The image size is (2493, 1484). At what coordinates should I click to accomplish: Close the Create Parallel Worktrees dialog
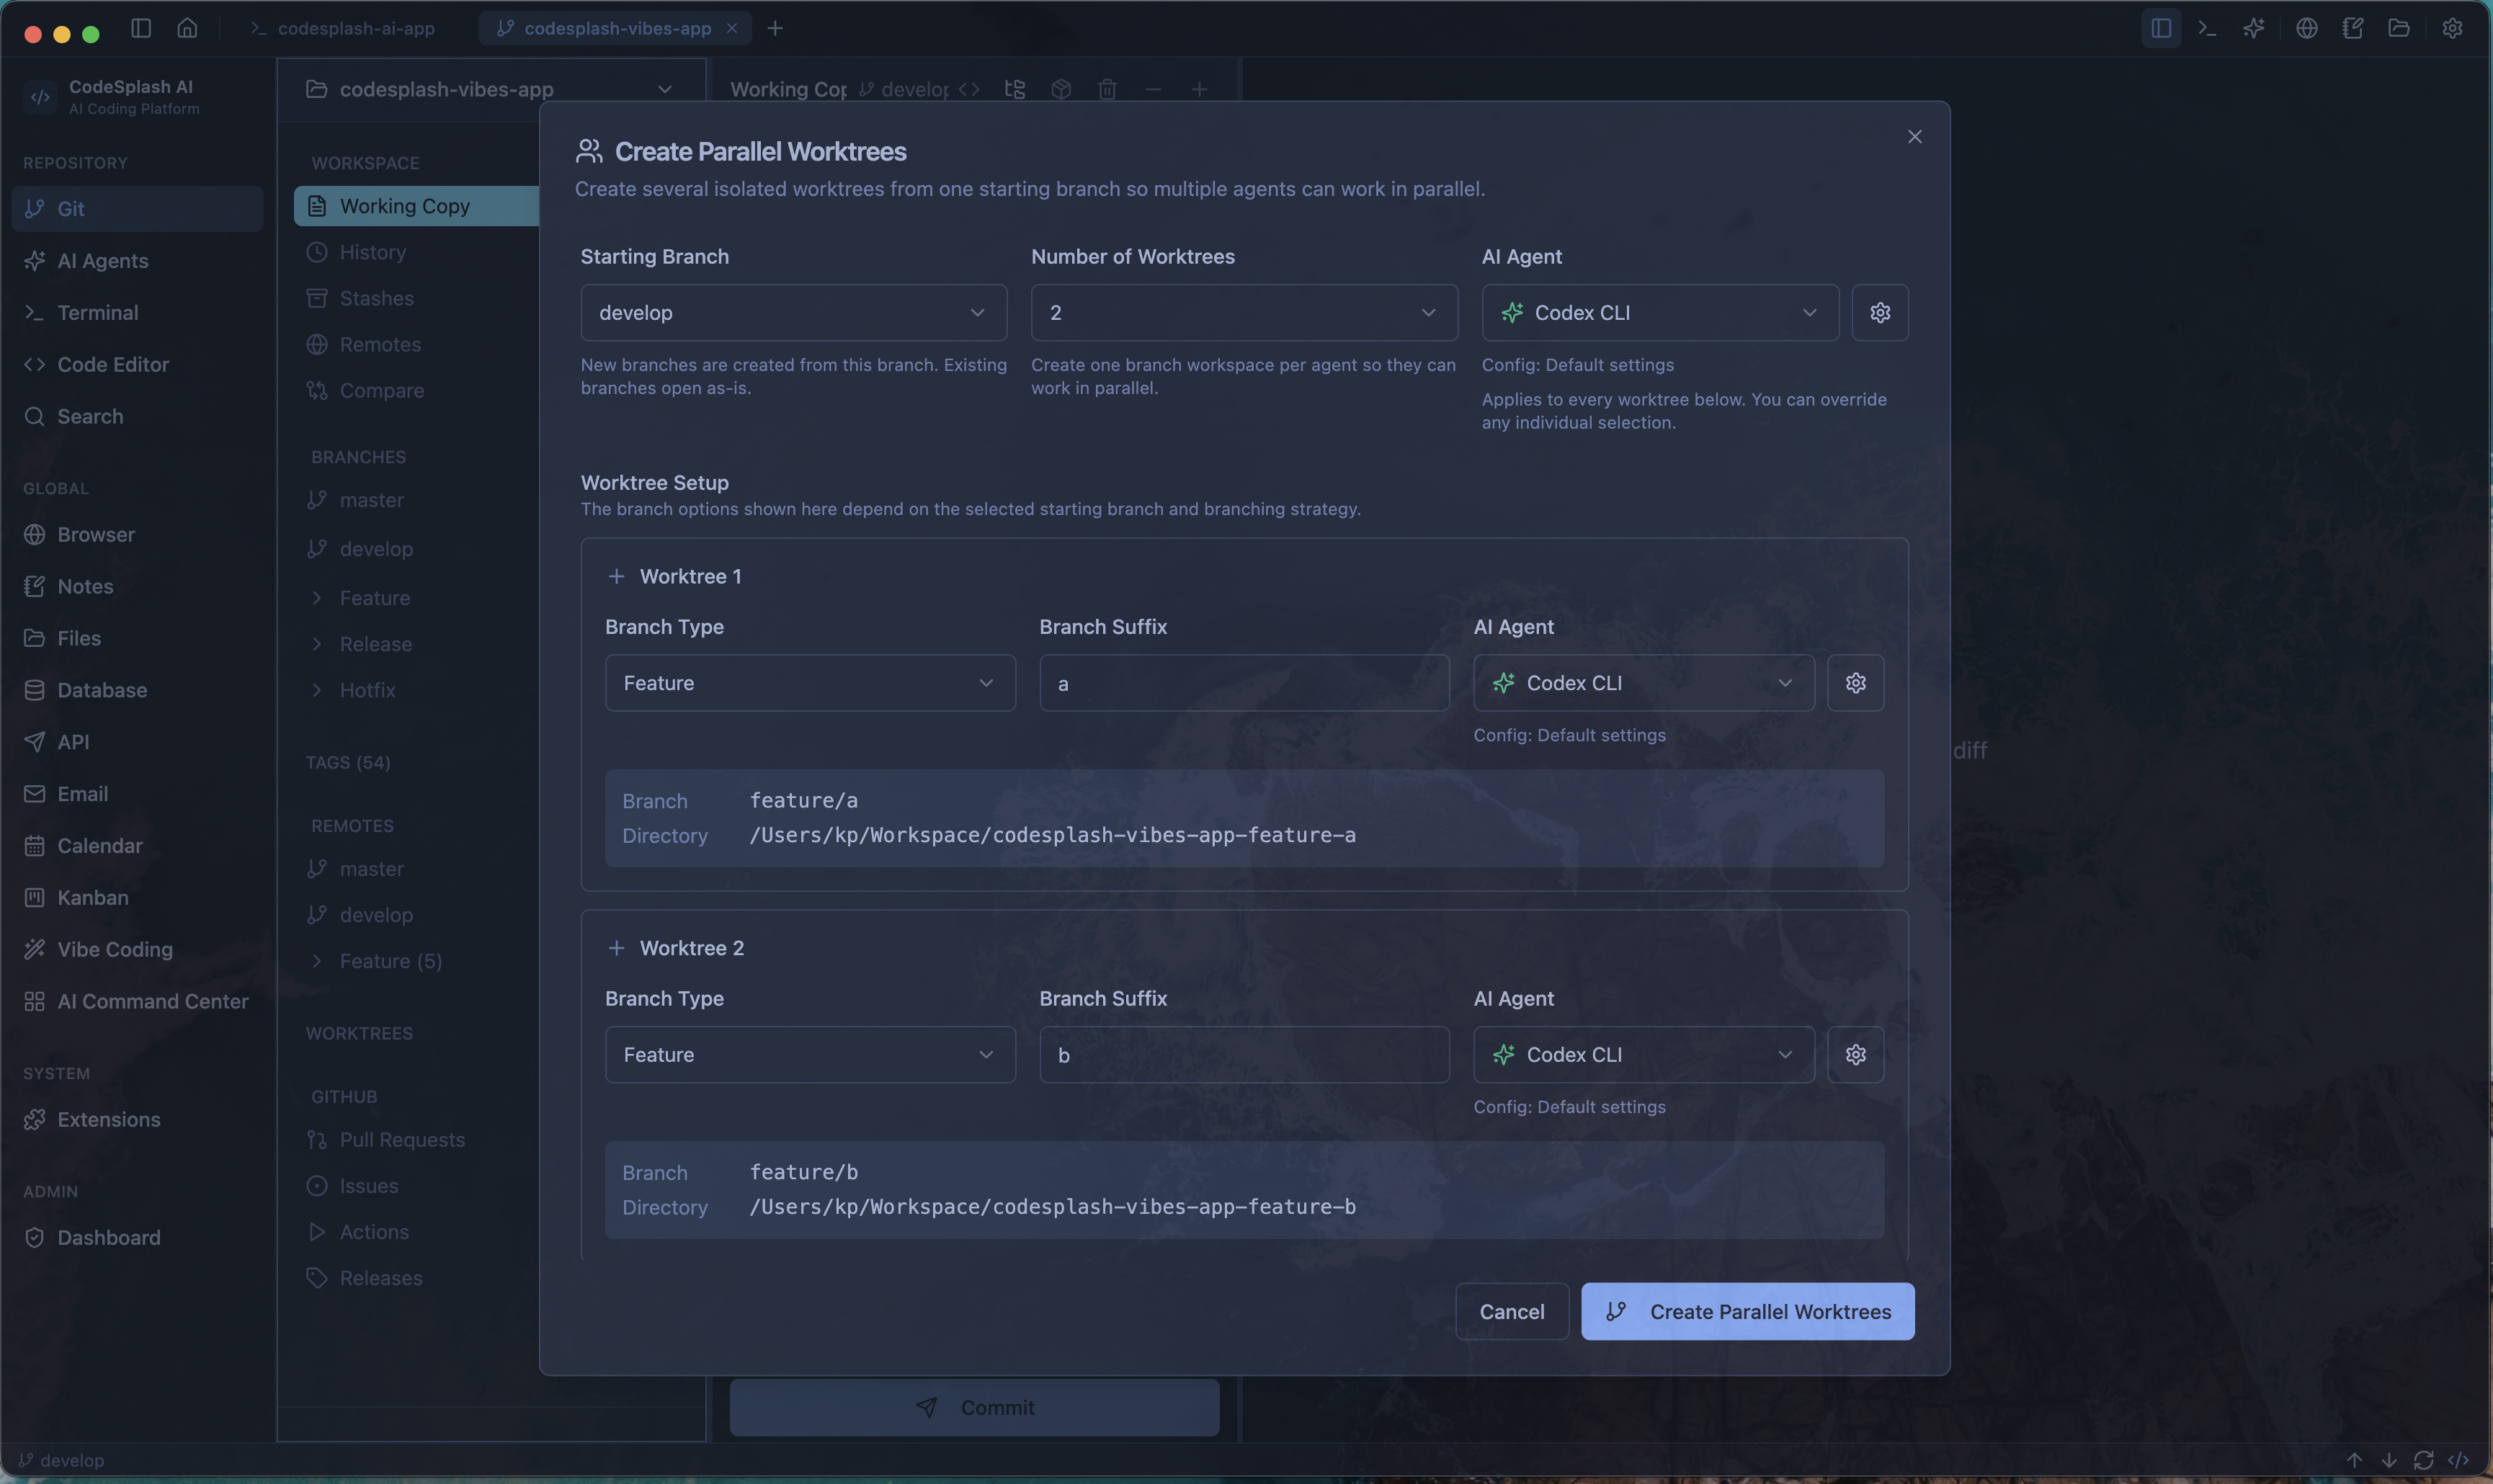tap(1914, 137)
